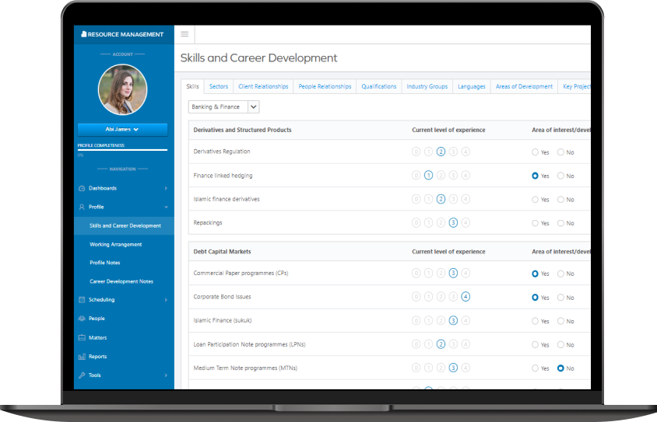Click the Profile person icon
This screenshot has width=657, height=422.
[x=82, y=207]
